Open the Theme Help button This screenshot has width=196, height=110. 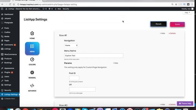(185, 103)
